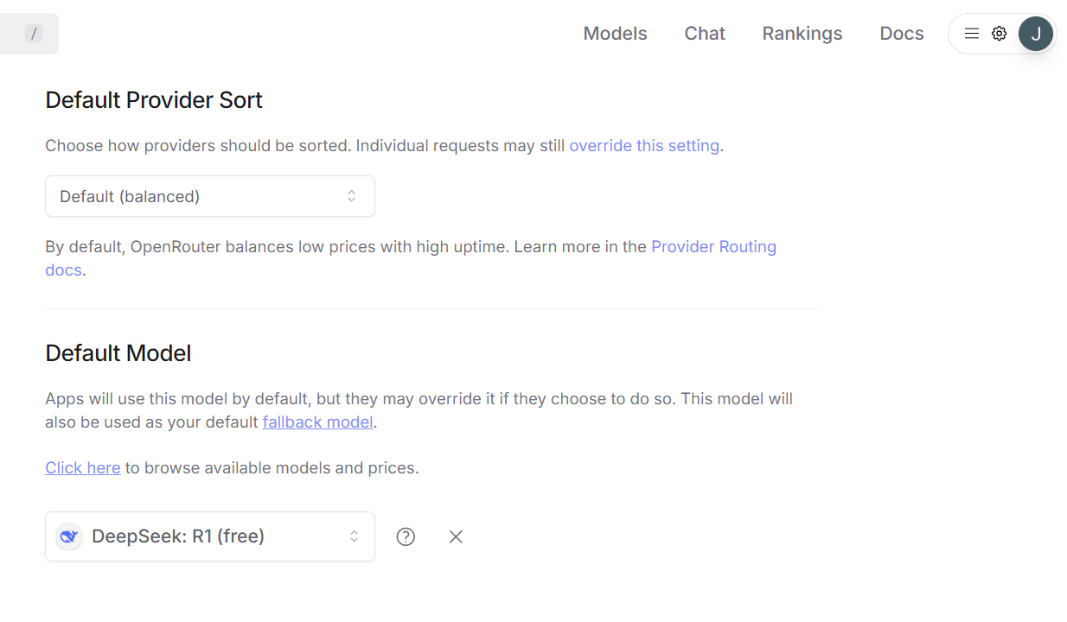Click the help question mark icon
1067x622 pixels.
406,536
